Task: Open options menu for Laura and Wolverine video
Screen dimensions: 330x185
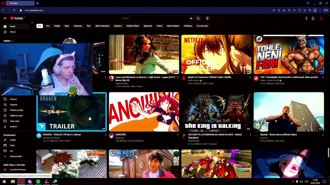Action: [178, 77]
